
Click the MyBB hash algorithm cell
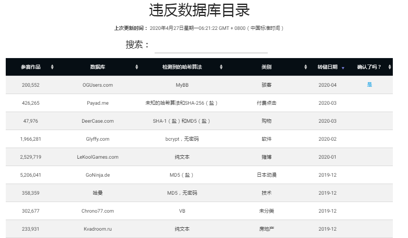click(x=182, y=85)
